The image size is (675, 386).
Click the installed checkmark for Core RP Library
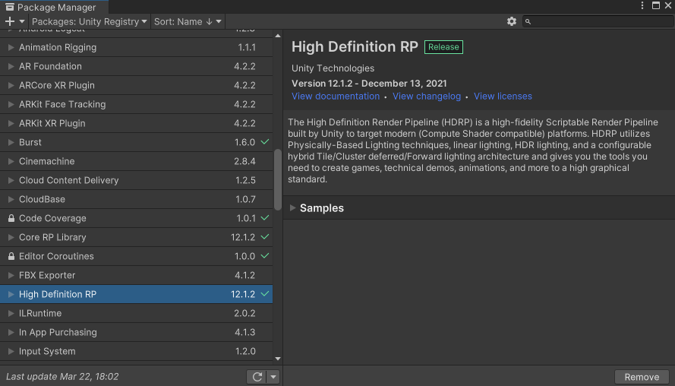coord(265,237)
